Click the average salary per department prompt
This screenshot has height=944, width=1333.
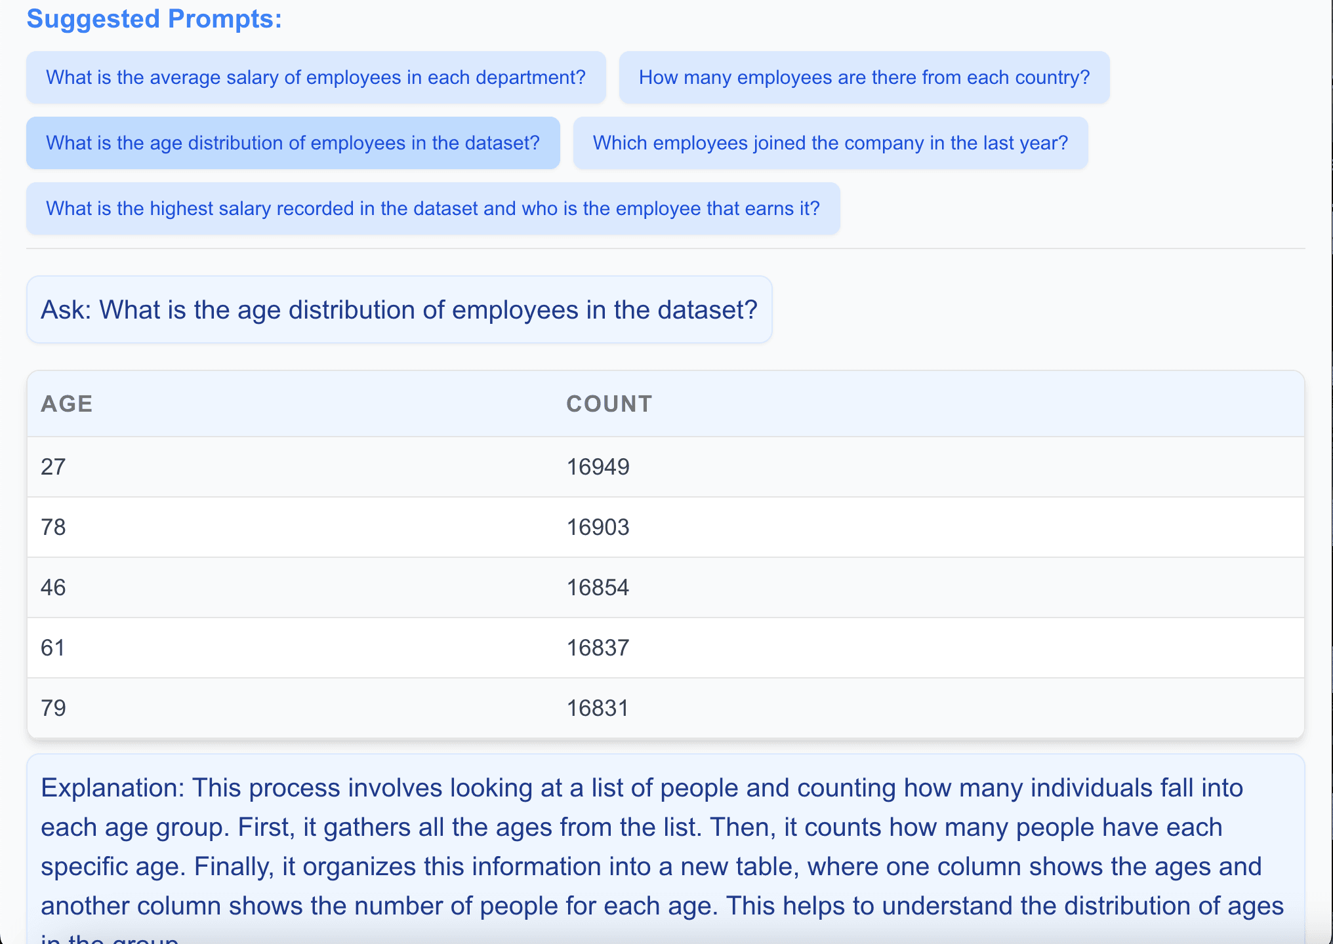316,77
